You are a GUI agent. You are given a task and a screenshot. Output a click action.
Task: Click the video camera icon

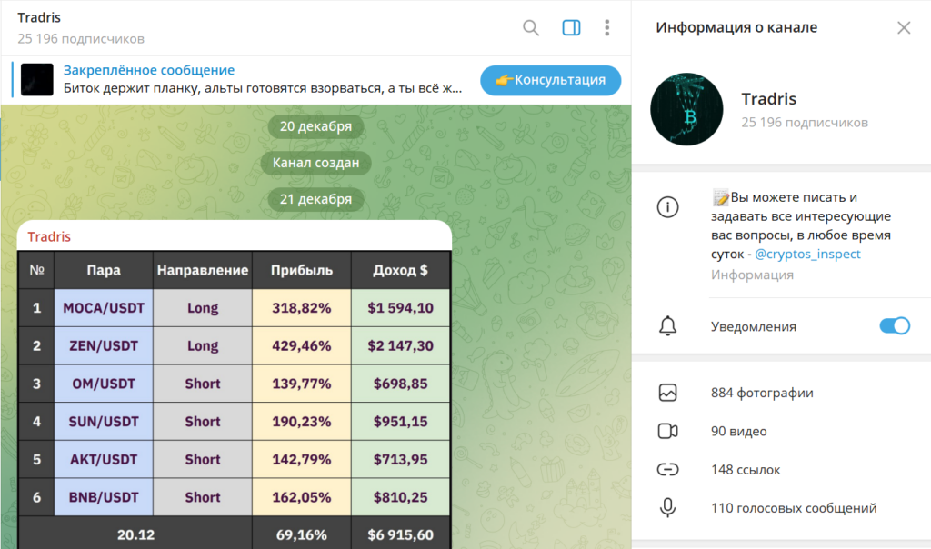667,432
